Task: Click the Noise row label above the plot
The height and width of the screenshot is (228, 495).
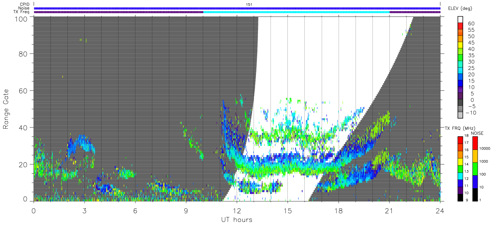Action: 24,8
